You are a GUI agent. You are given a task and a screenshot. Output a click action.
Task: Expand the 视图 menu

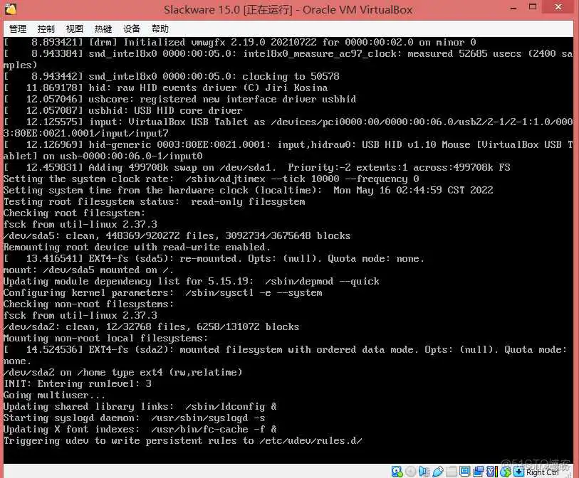coord(75,29)
